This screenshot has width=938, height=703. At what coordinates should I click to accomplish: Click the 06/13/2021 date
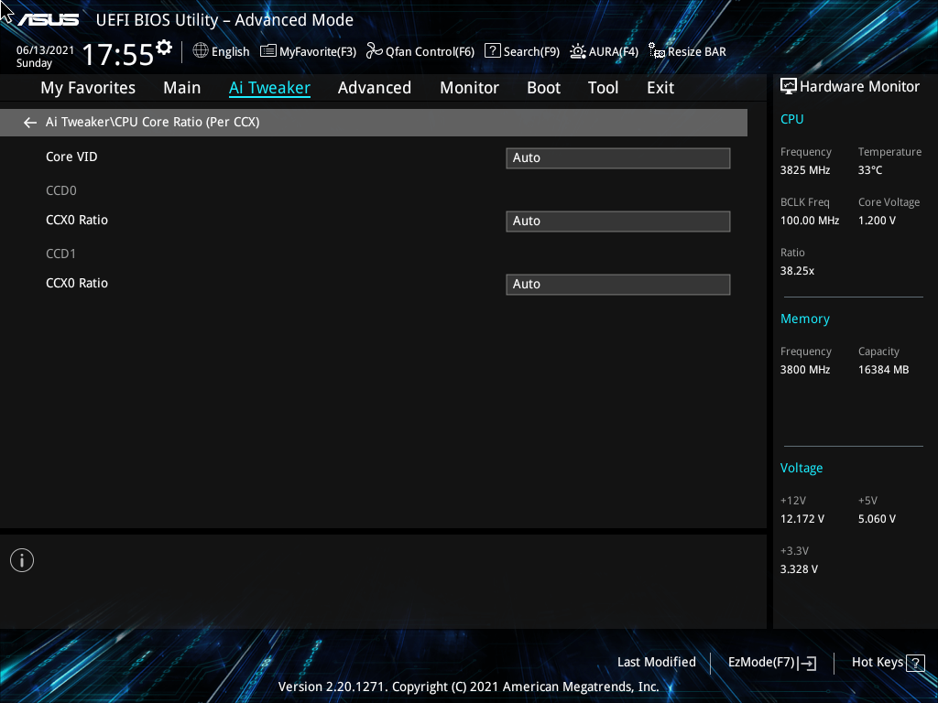tap(45, 50)
